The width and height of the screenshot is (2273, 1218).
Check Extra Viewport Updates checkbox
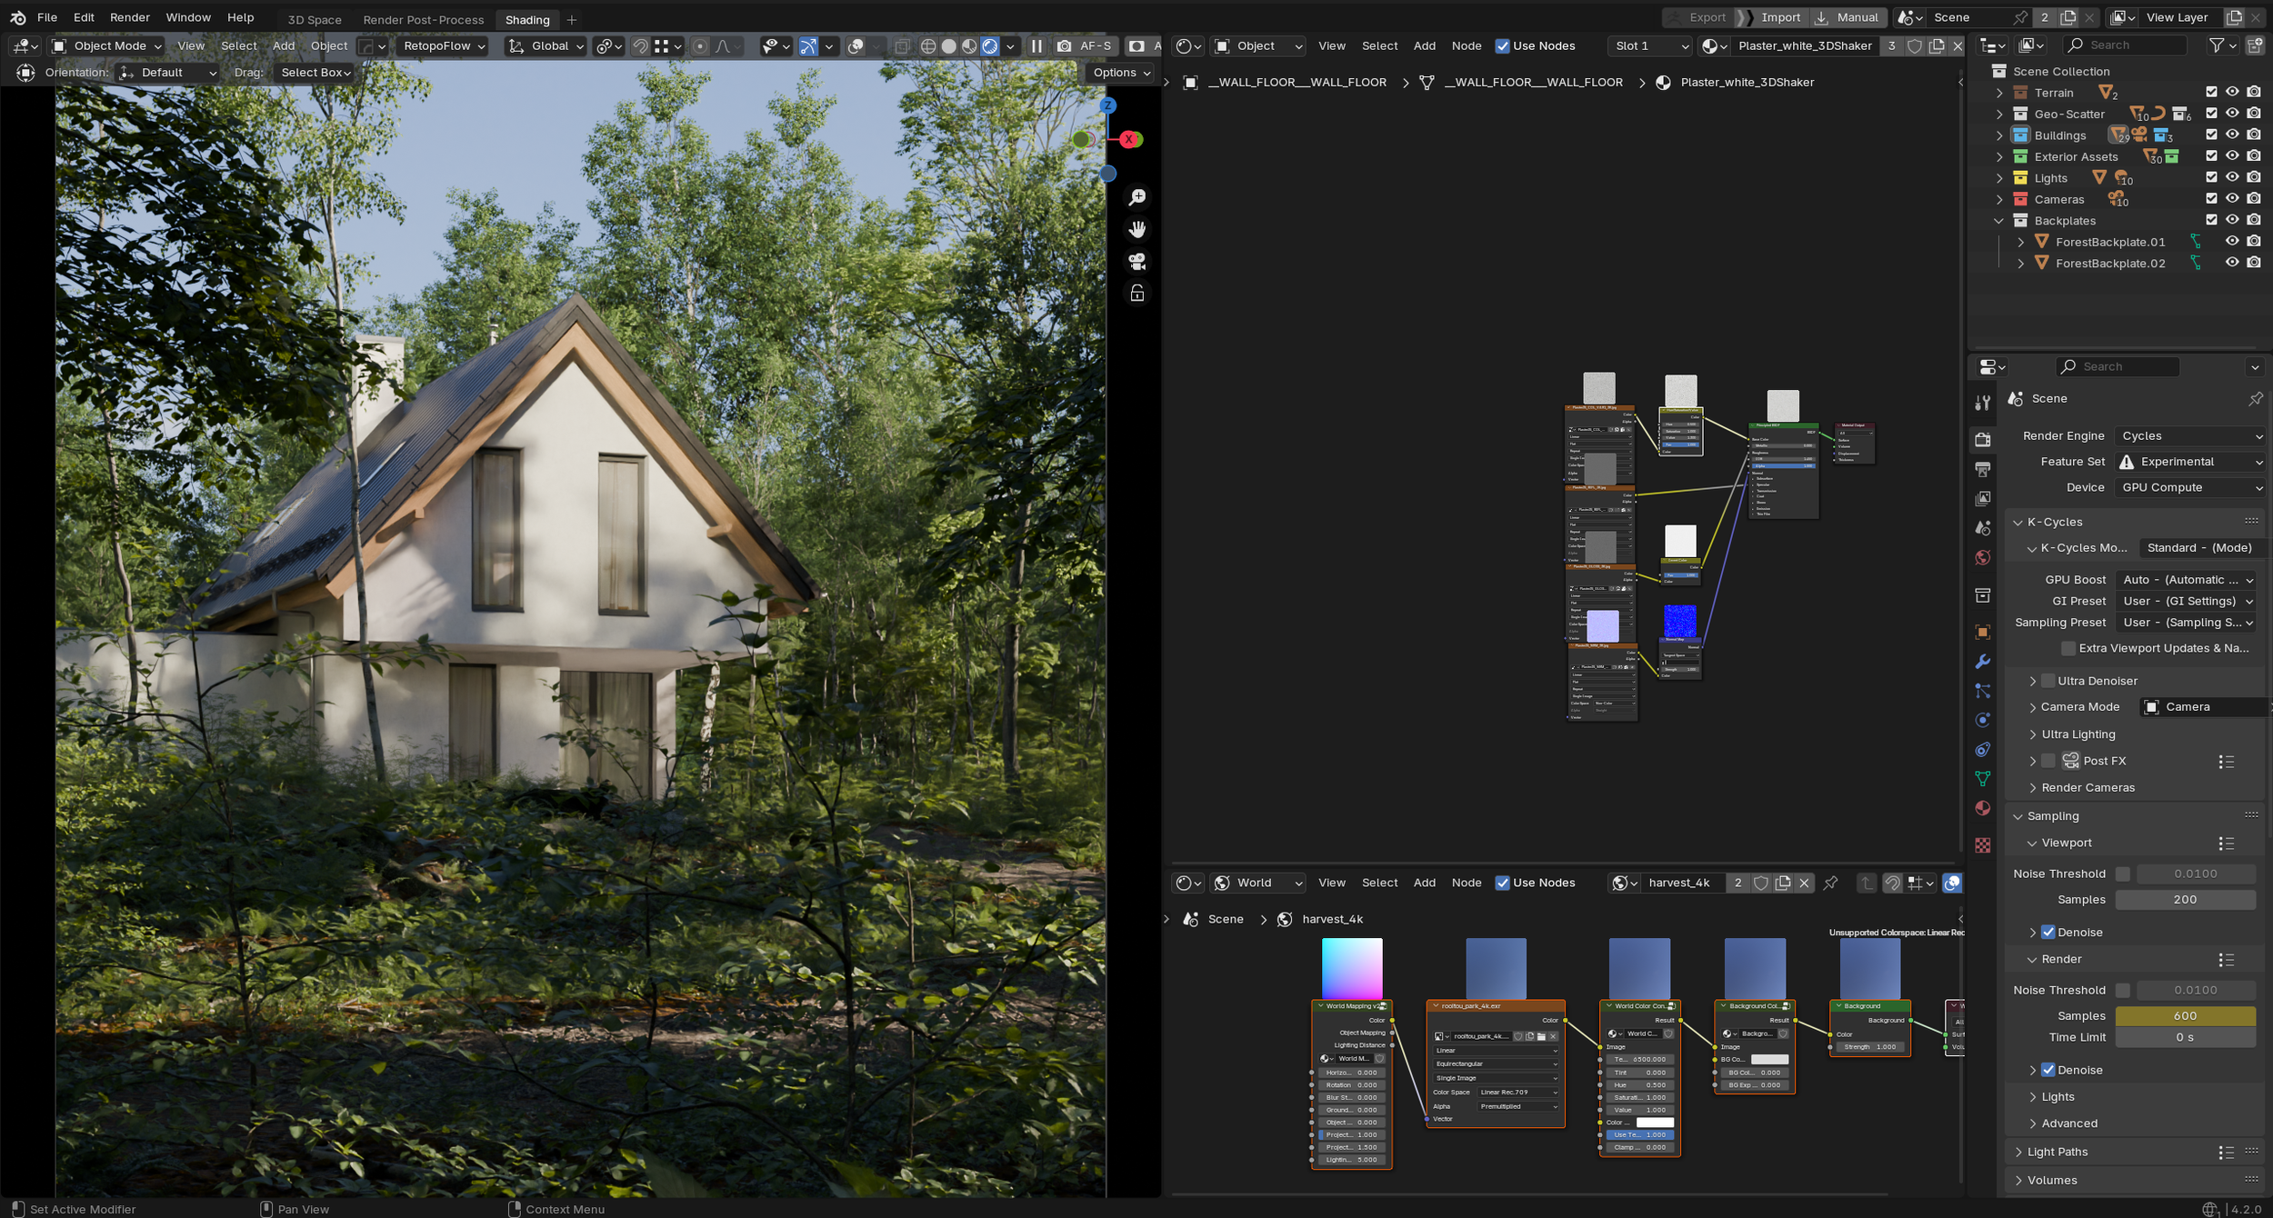2068,648
